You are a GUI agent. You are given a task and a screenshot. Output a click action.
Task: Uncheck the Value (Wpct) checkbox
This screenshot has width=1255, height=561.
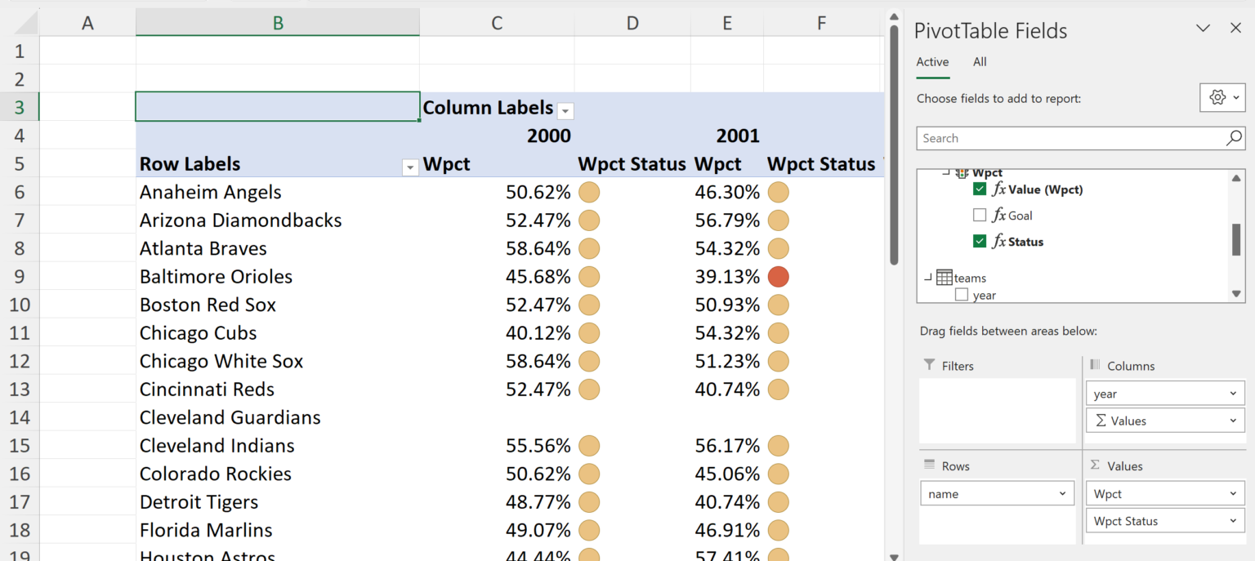pos(978,189)
